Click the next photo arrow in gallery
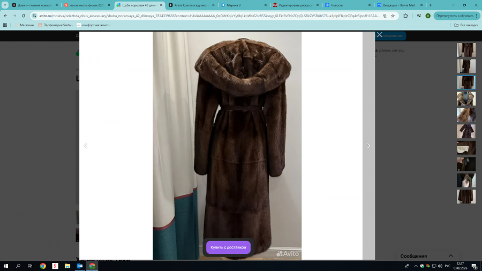 click(x=368, y=146)
